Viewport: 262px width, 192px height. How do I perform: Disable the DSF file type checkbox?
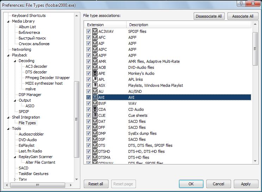[x=88, y=139]
